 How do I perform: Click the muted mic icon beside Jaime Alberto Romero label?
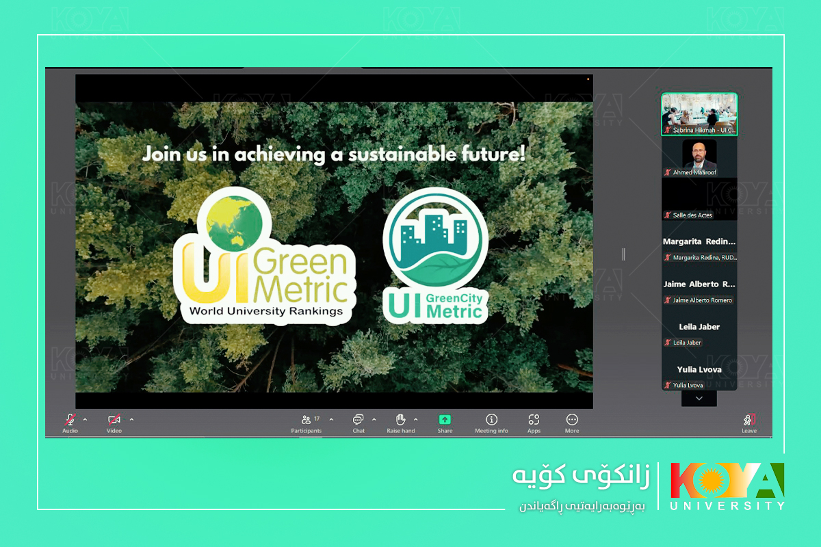pyautogui.click(x=668, y=300)
